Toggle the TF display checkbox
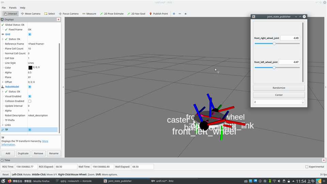Screen dimensions: 327x184 (x=30, y=130)
